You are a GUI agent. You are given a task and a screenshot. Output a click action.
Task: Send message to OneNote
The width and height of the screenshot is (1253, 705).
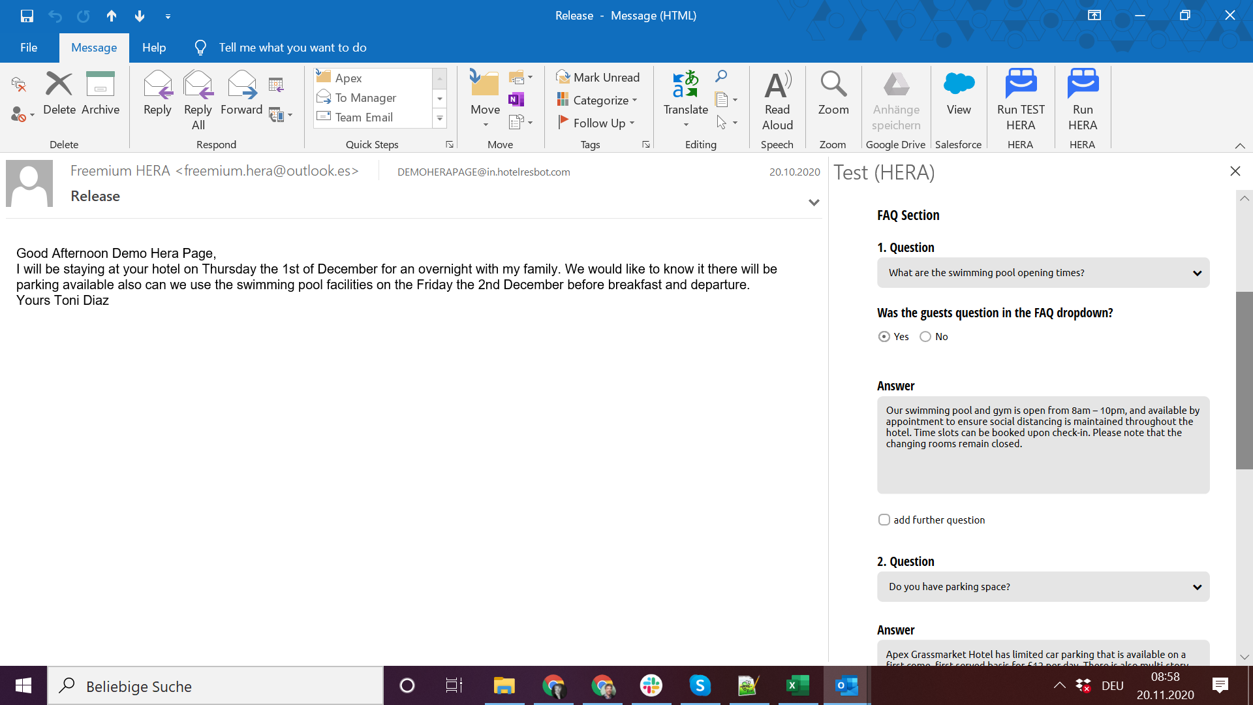(516, 99)
